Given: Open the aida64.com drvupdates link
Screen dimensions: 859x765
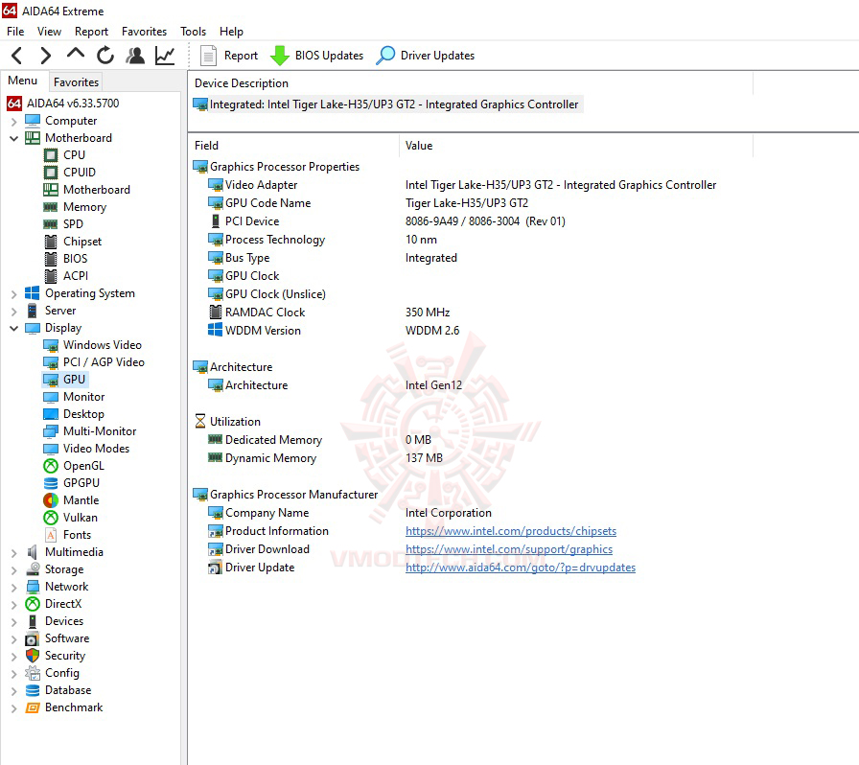Looking at the screenshot, I should (x=521, y=568).
